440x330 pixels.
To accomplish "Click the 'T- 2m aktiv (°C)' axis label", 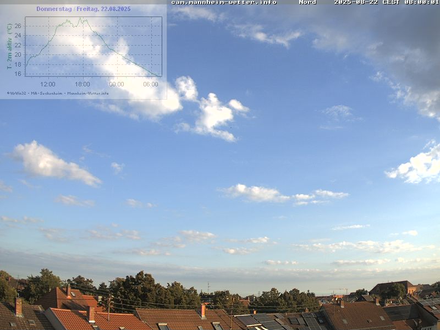I will [x=9, y=46].
